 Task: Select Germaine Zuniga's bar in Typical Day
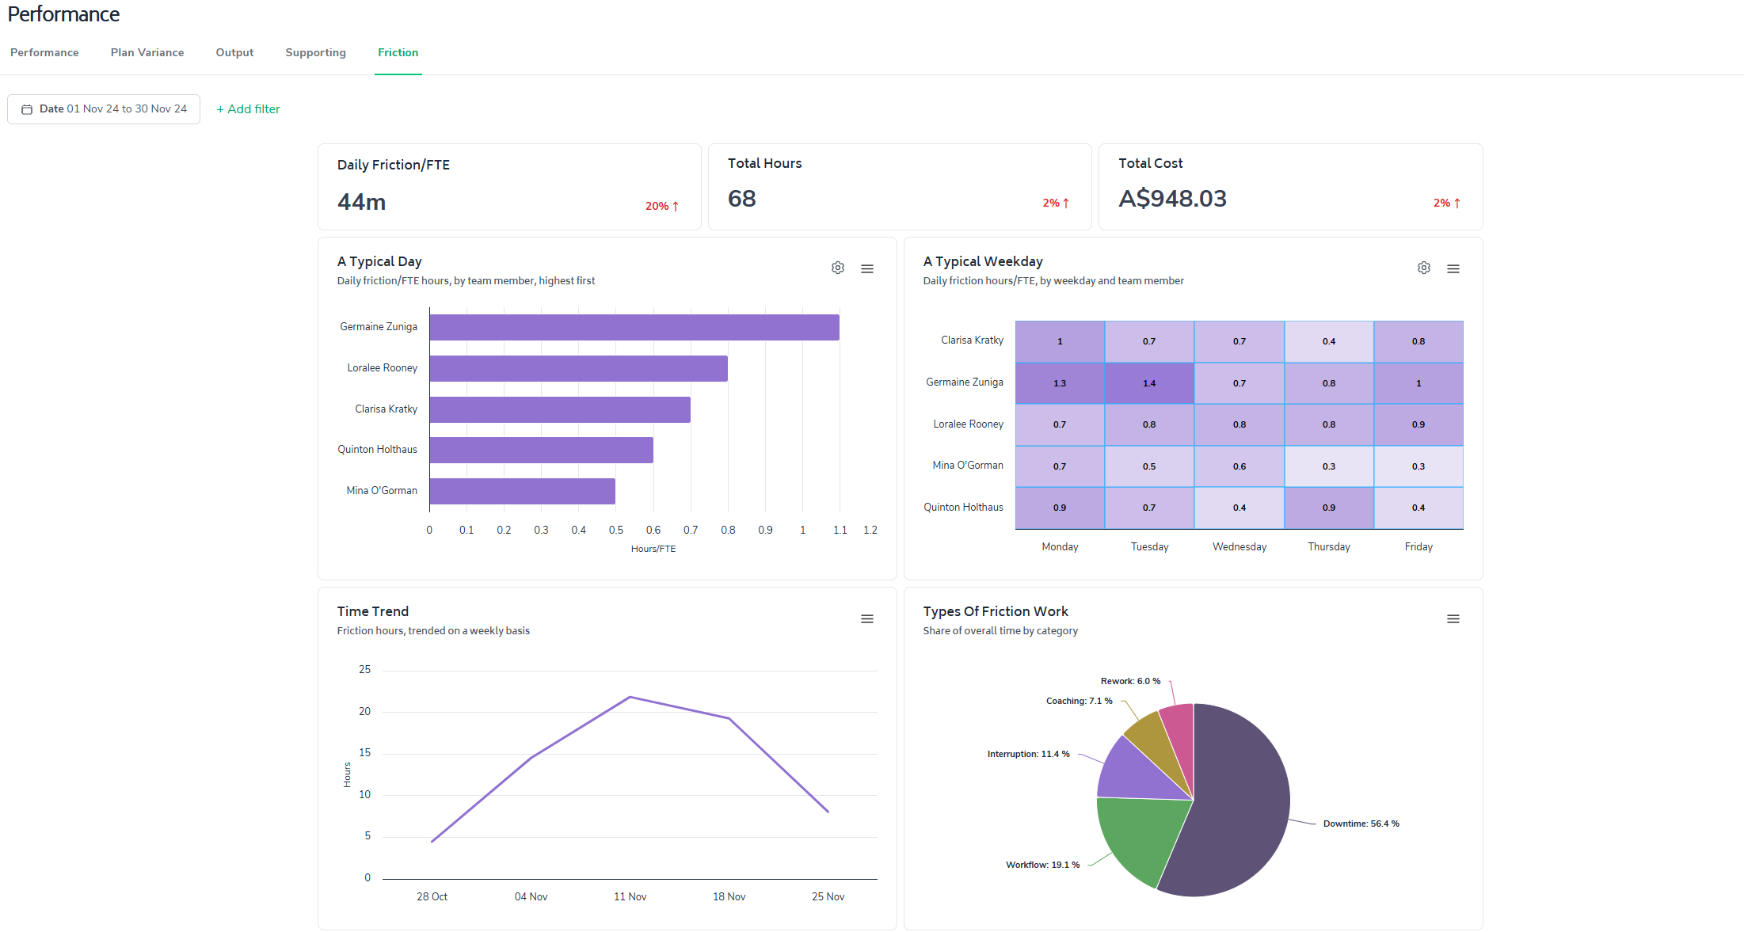(634, 328)
